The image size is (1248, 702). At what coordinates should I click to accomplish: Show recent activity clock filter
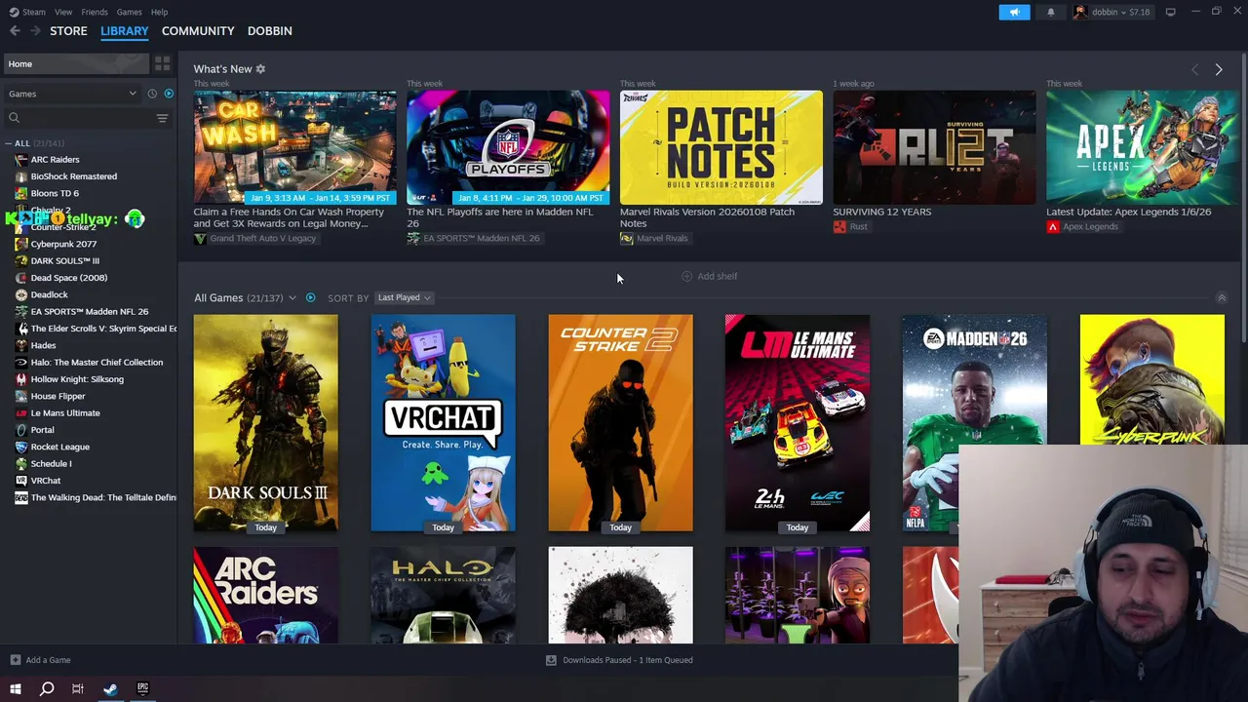point(152,94)
